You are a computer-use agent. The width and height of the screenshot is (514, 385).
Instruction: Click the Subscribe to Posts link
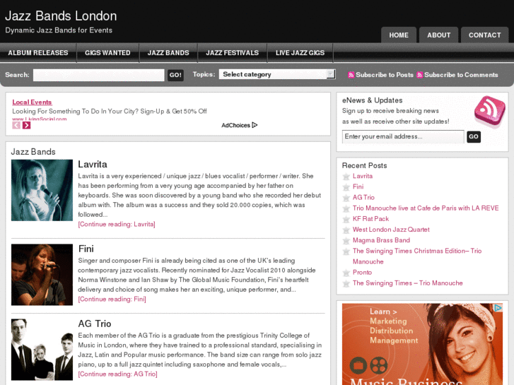[x=385, y=75]
